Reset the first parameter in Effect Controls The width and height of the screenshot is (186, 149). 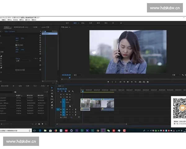[x=40, y=36]
